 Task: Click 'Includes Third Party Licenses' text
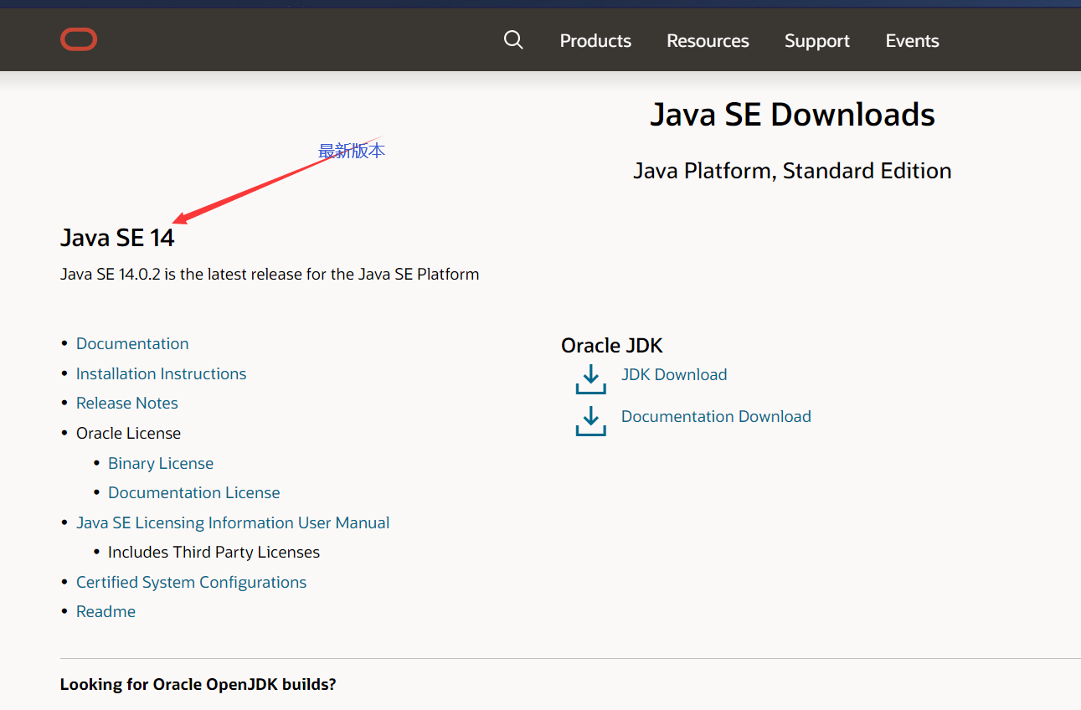[x=214, y=552]
